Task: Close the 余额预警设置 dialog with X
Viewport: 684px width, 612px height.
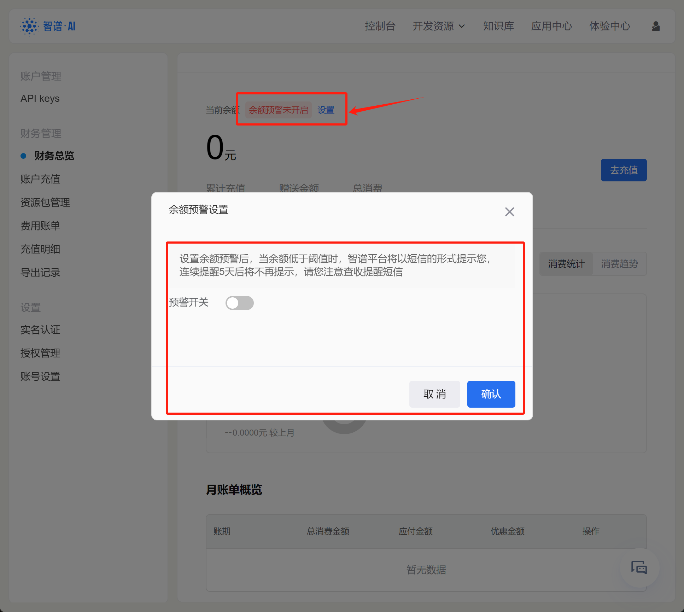Action: click(509, 212)
